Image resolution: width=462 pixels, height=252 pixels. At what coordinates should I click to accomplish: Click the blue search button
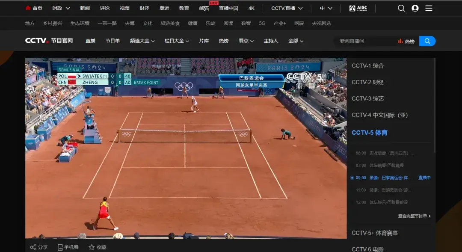click(x=427, y=41)
